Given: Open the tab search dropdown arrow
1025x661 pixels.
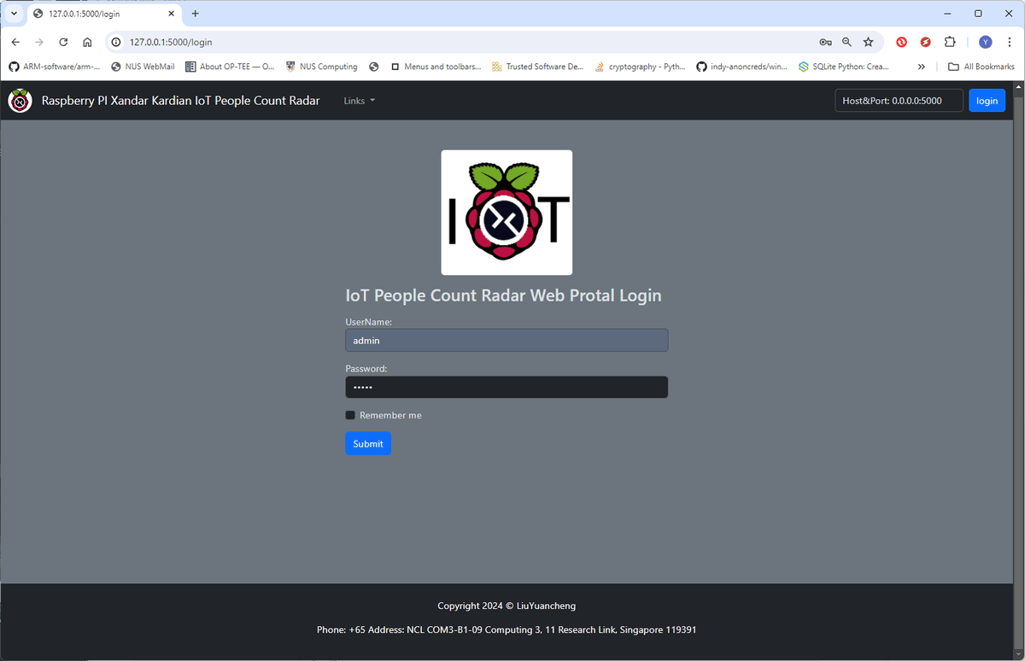Looking at the screenshot, I should point(14,14).
